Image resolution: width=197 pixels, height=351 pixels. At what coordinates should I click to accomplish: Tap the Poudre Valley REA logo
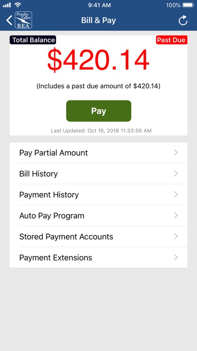coord(23,20)
